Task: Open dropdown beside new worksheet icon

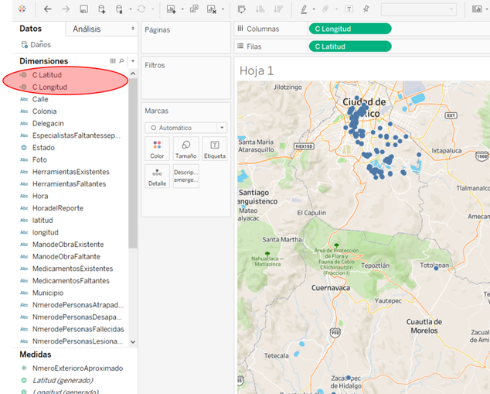Action: (x=183, y=9)
